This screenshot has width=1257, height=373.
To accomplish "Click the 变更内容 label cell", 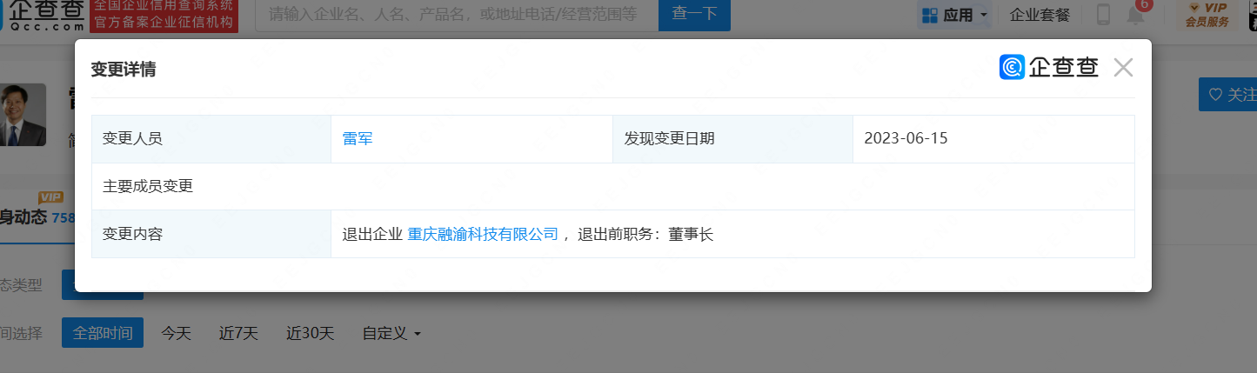I will (211, 234).
